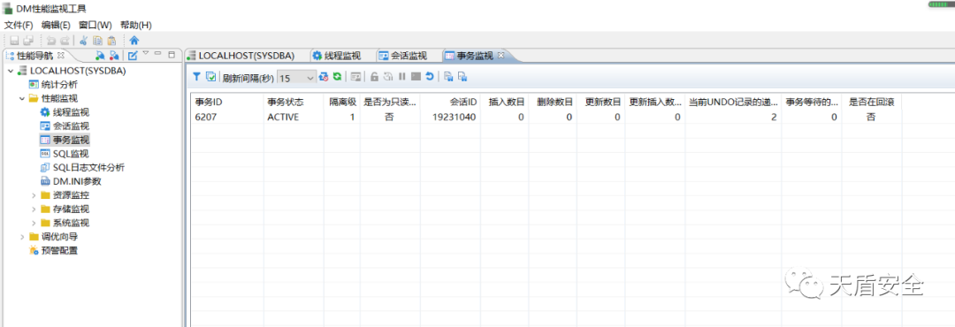
Task: Click the save icon in main toolbar
Action: pyautogui.click(x=14, y=41)
